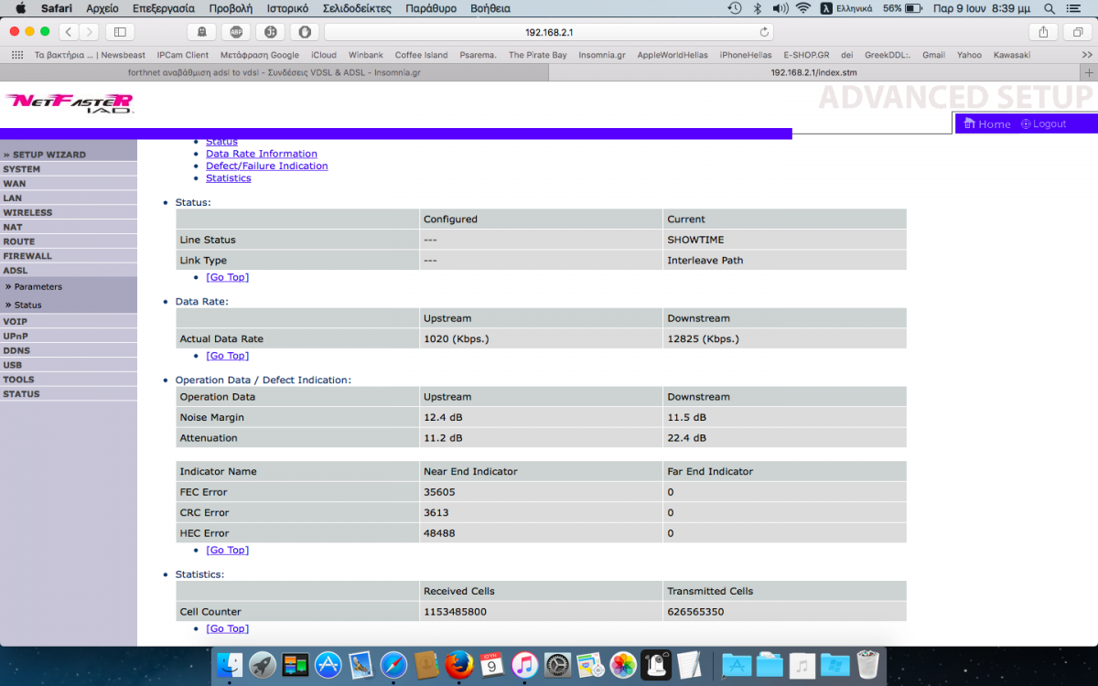This screenshot has width=1098, height=686.
Task: Click Go Top under HEC Error row
Action: click(x=227, y=550)
